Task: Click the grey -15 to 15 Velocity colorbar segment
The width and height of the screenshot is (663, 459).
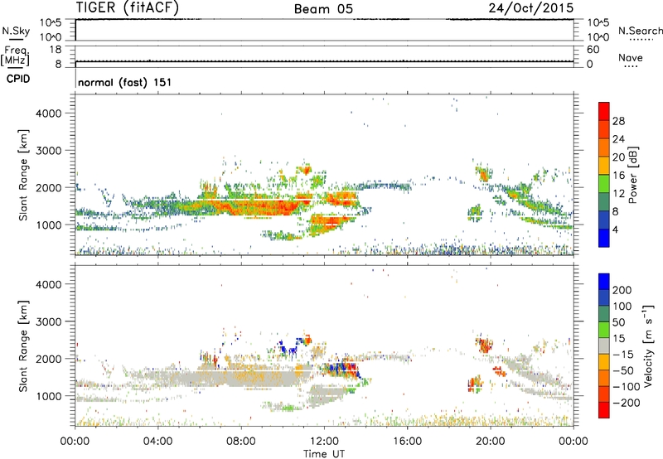Action: [604, 345]
